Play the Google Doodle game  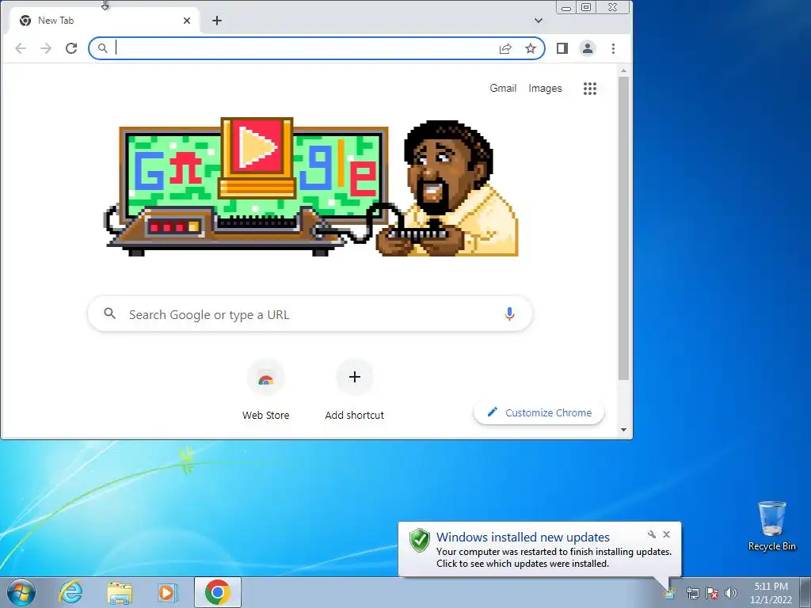[257, 148]
